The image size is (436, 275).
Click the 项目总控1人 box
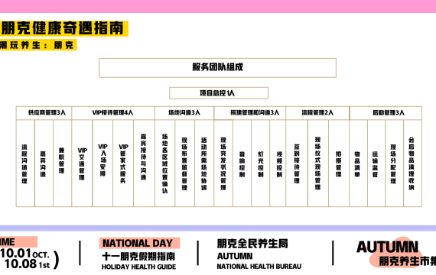point(219,93)
